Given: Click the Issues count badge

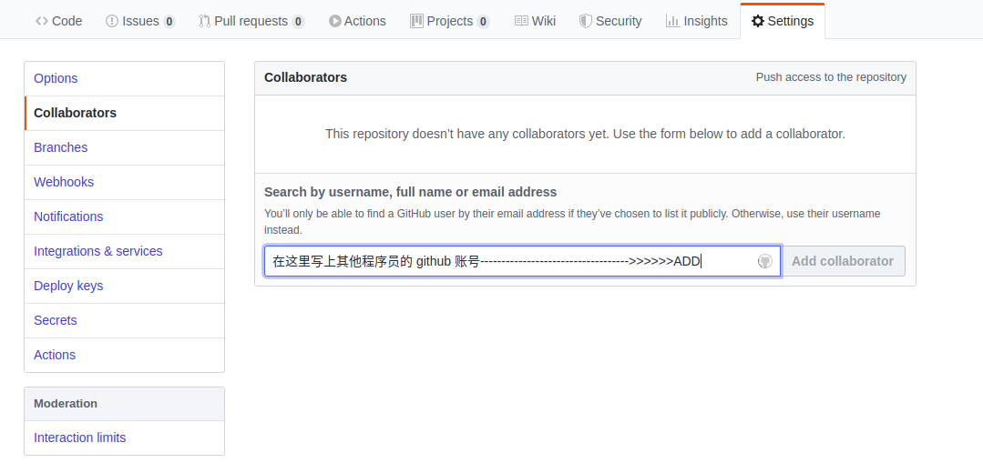Looking at the screenshot, I should pos(169,21).
